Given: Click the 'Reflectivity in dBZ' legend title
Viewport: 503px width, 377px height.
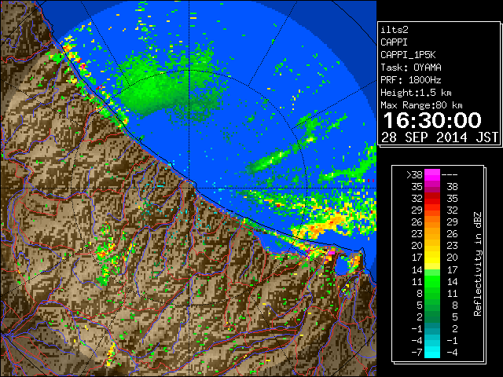Looking at the screenshot, I should 478,264.
